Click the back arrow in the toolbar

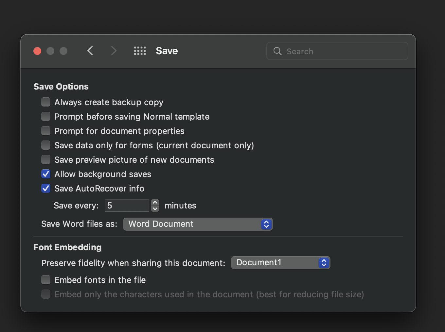point(90,51)
